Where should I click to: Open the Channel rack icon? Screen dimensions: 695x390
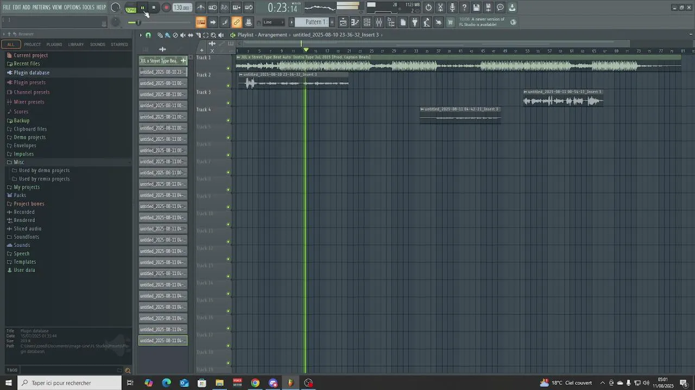click(367, 22)
